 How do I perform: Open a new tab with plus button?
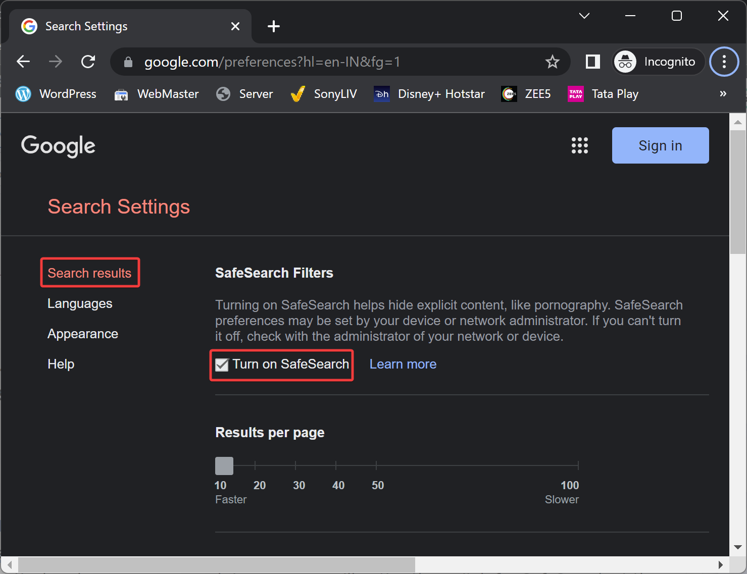tap(274, 26)
